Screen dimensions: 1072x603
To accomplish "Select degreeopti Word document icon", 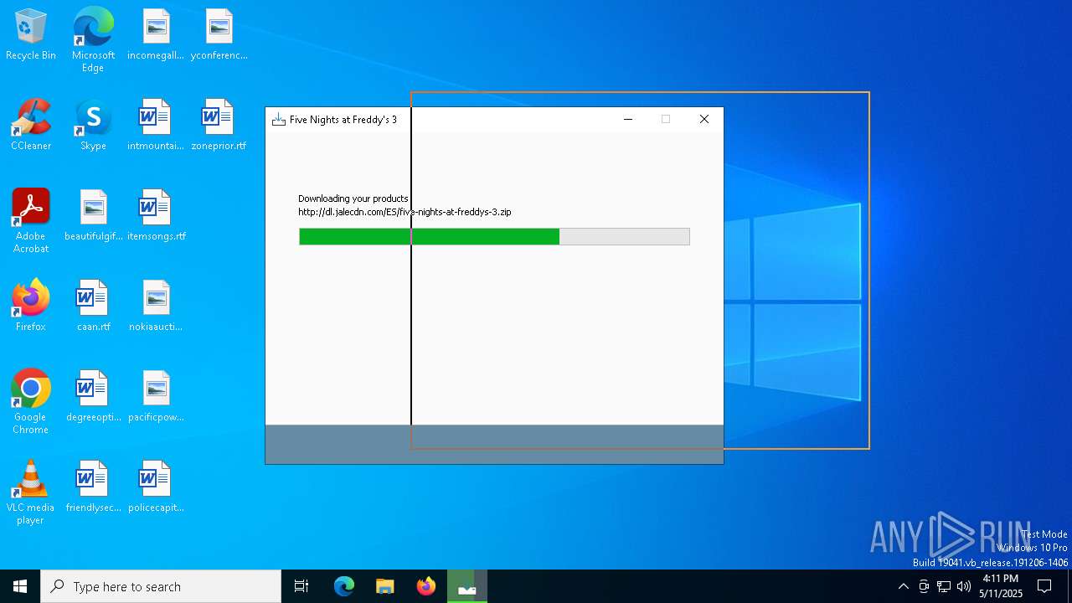I will pos(93,397).
